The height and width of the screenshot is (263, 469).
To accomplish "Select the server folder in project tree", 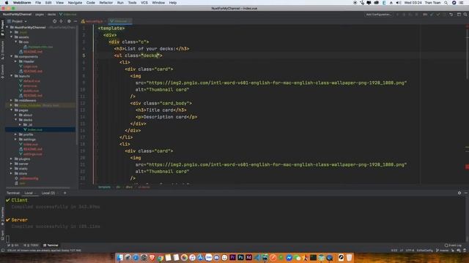I will tap(23, 164).
